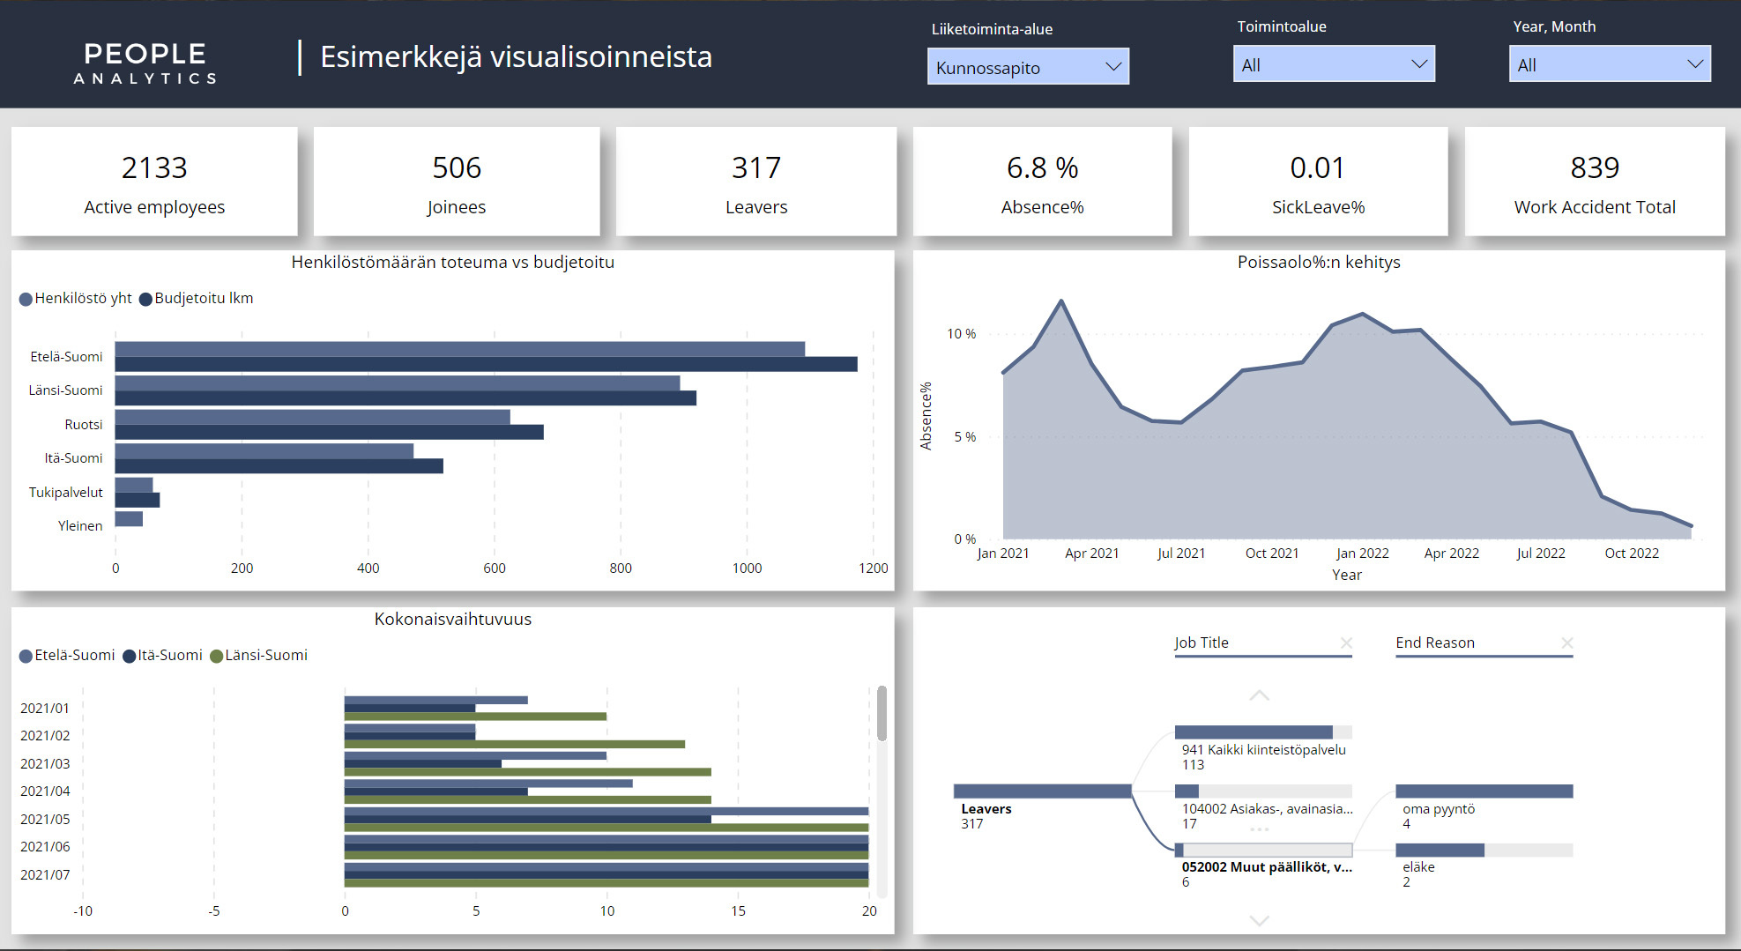Remove the Job Title level with X icon

coord(1346,643)
